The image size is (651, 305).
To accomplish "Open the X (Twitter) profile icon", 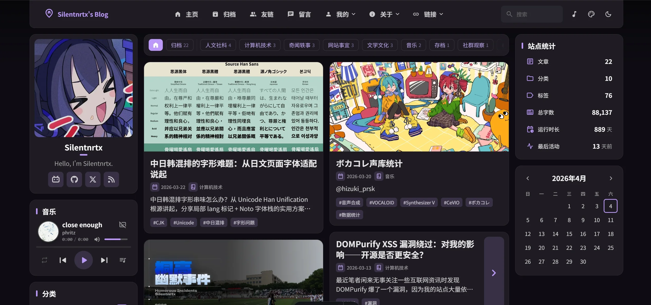I will coord(93,179).
